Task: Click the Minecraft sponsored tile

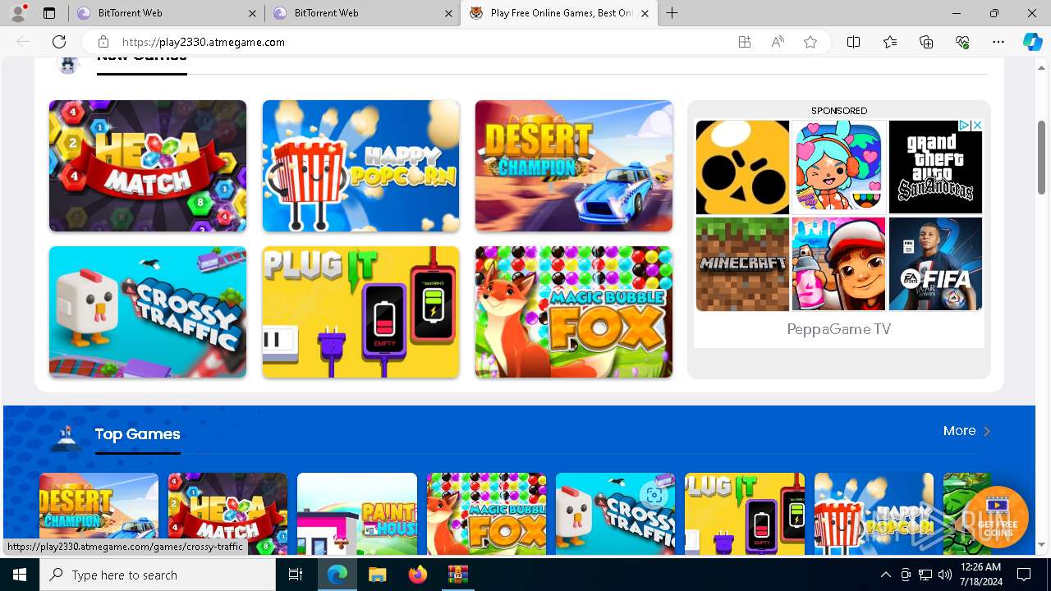Action: [x=742, y=264]
